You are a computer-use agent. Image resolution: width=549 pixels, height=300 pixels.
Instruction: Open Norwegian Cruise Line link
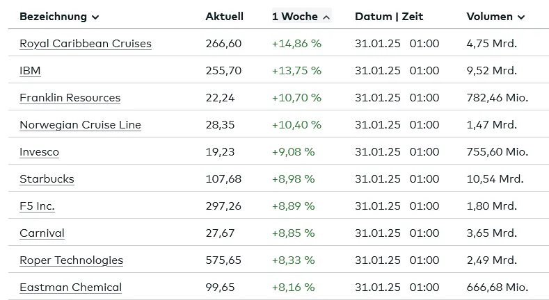(80, 125)
